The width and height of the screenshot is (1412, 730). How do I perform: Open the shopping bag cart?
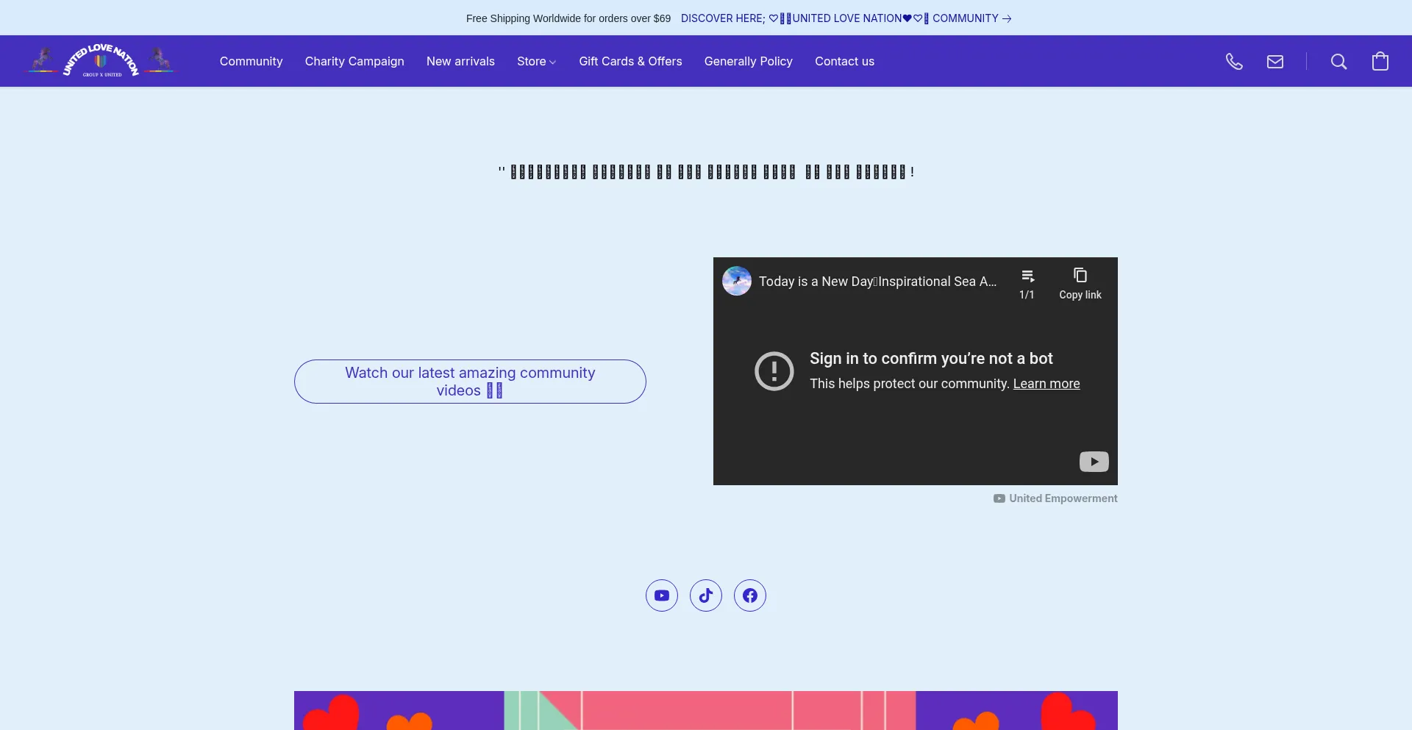pyautogui.click(x=1380, y=61)
